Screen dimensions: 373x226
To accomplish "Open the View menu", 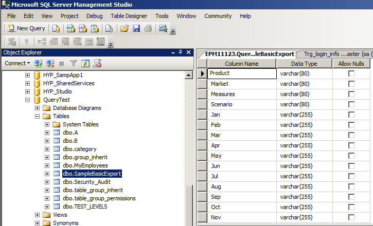I will (x=47, y=16).
